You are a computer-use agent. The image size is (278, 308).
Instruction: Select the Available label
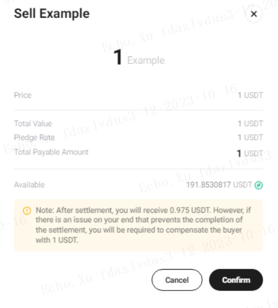(x=29, y=185)
